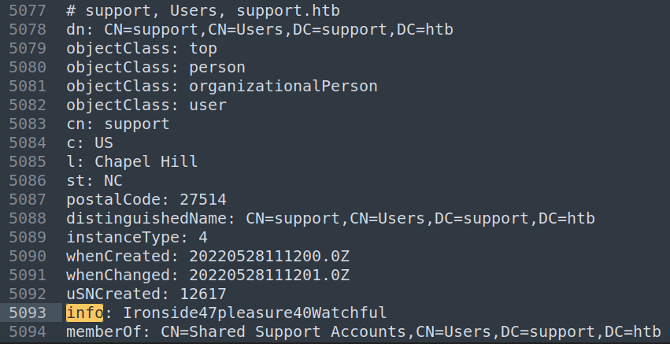Click the "st: NC" line text
The width and height of the screenshot is (670, 344).
[x=94, y=180]
